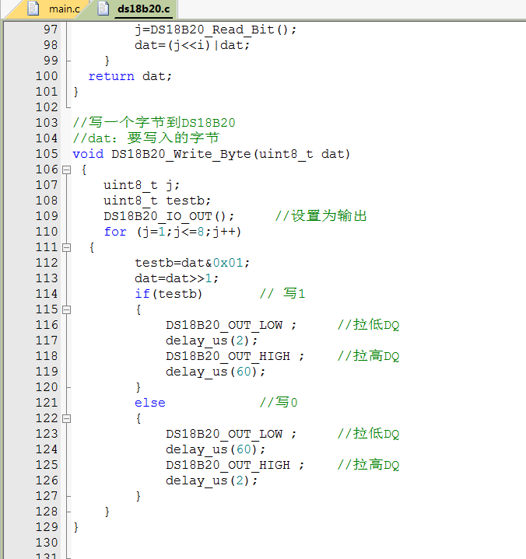Click the main.c file icon
Screen dimensions: 526x559
point(33,9)
